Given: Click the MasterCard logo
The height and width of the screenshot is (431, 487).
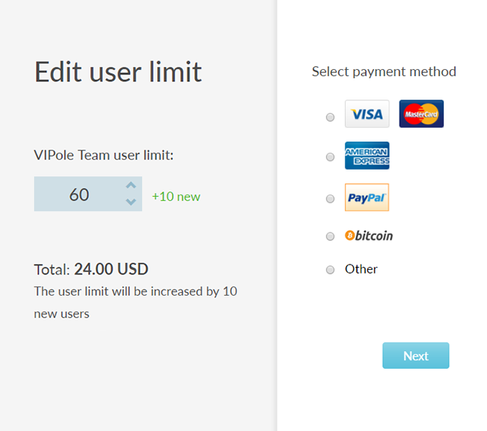Looking at the screenshot, I should click(x=421, y=114).
